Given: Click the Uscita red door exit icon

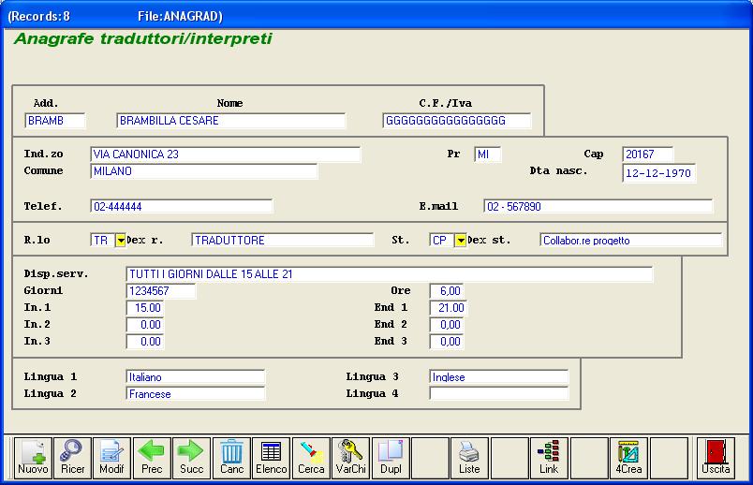Looking at the screenshot, I should (x=716, y=458).
